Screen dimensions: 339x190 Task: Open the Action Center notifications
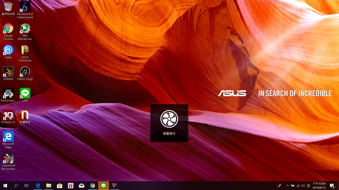click(332, 185)
